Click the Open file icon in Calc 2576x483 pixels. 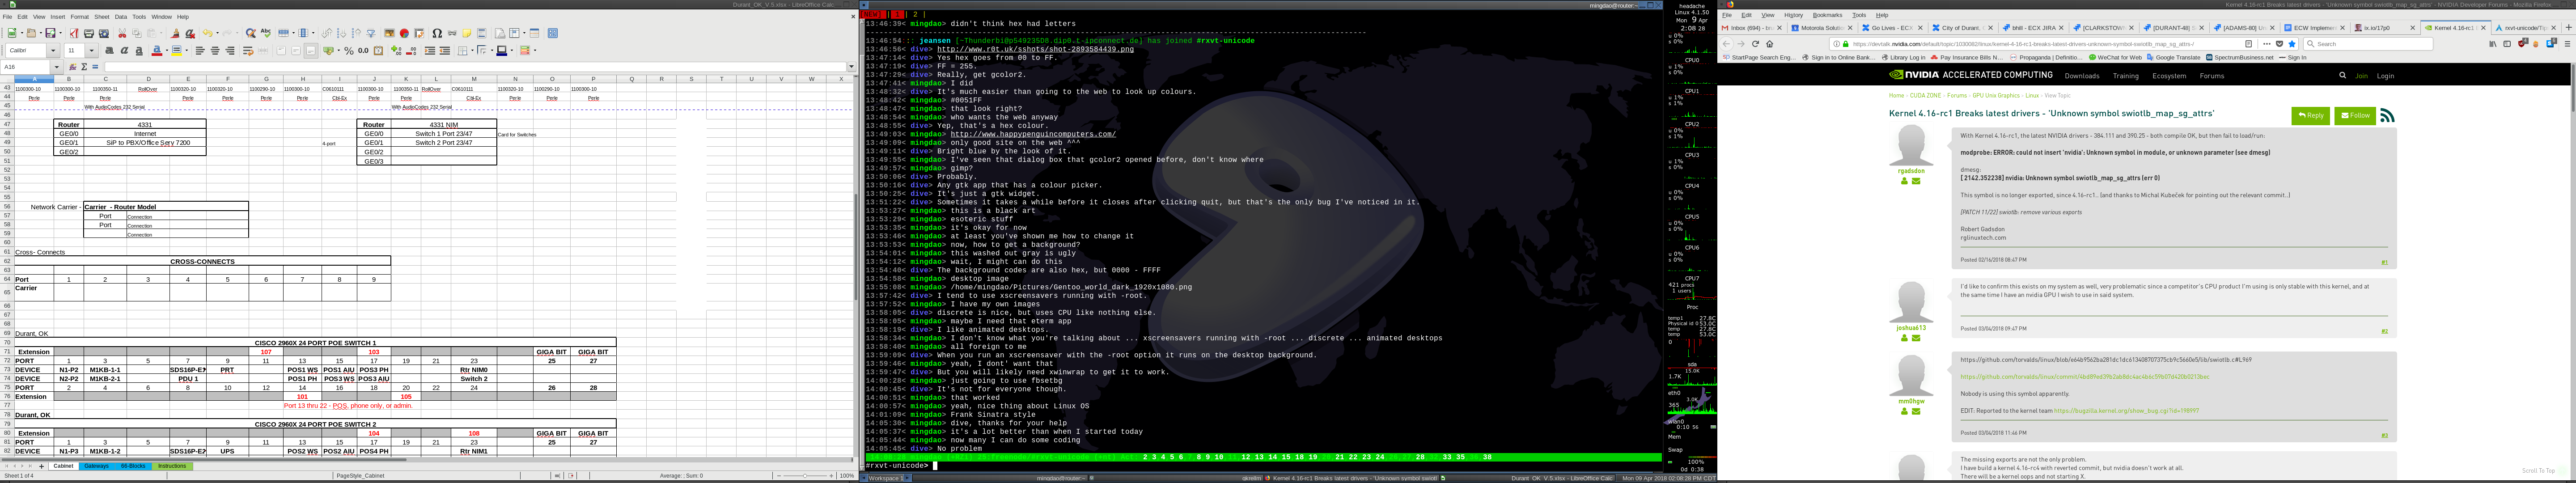pos(31,33)
